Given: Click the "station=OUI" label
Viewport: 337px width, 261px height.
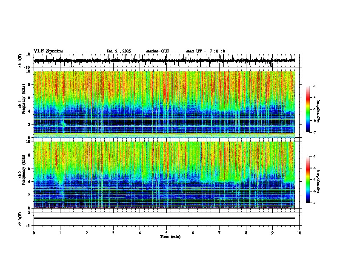Looking at the screenshot, I should pyautogui.click(x=157, y=51).
